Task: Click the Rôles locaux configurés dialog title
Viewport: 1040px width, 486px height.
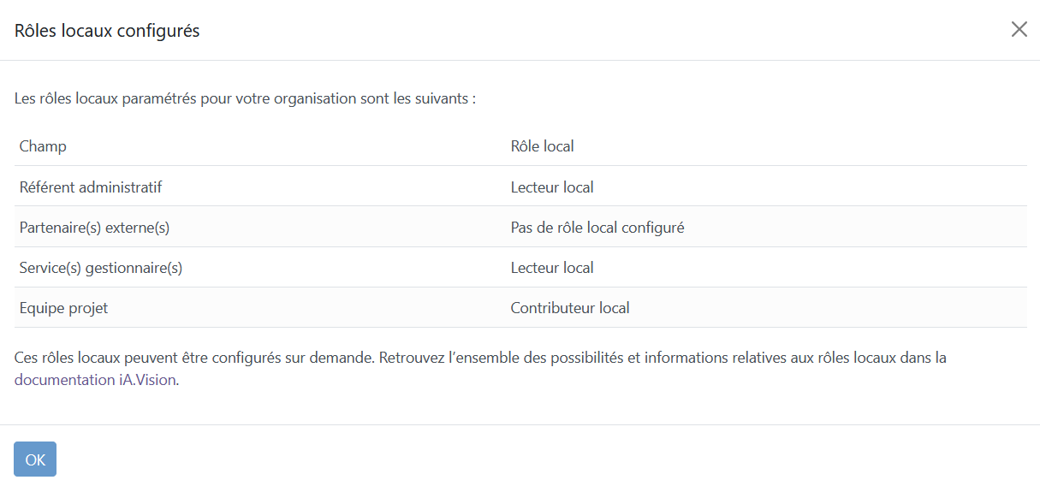Action: 107,31
